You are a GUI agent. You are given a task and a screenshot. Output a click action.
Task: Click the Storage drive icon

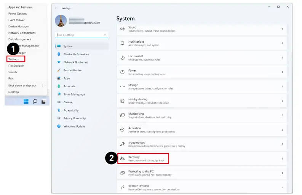click(x=122, y=86)
